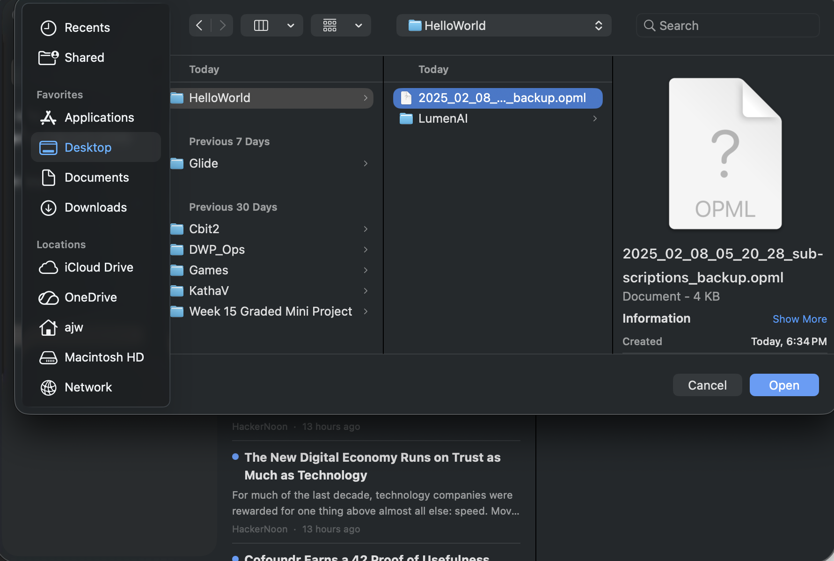Select the Cbit2 folder
Screen dimensions: 834x561
click(271, 229)
